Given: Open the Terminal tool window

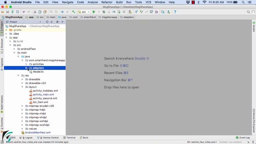Looking at the screenshot, I should click(x=69, y=138).
